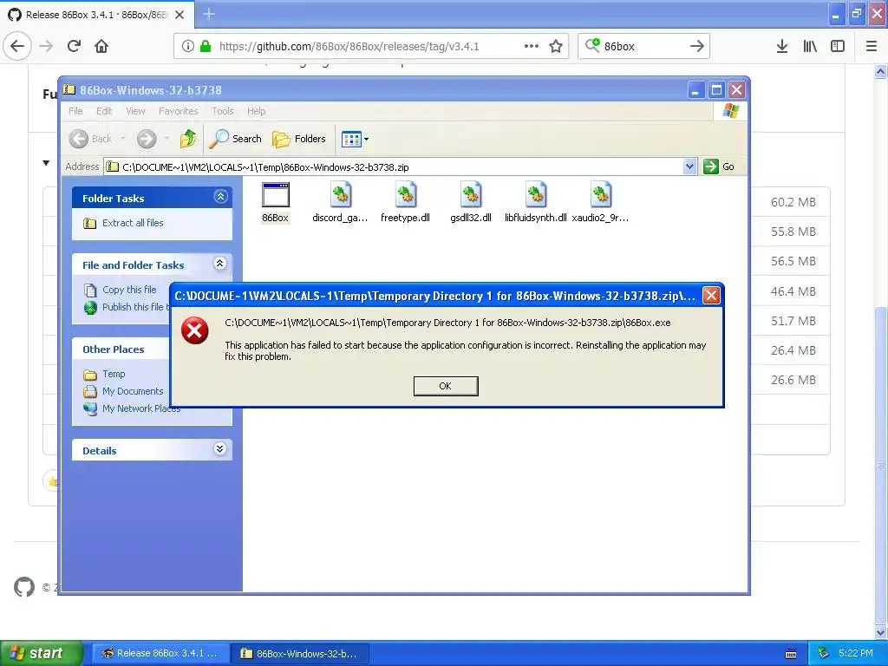The width and height of the screenshot is (888, 666).
Task: Open Temp folder in Other Places
Action: tap(114, 374)
